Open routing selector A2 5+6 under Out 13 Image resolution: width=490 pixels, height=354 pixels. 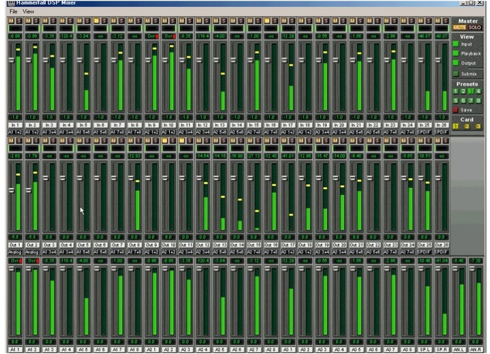click(220, 252)
